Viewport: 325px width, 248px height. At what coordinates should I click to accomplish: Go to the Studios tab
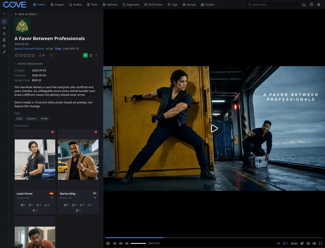(208, 5)
